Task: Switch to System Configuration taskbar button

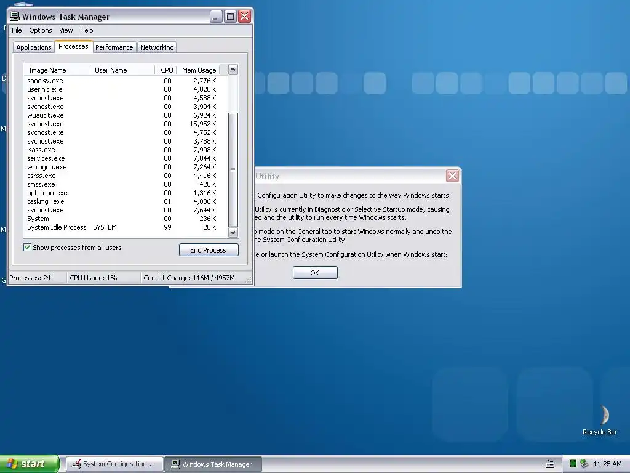Action: (114, 464)
